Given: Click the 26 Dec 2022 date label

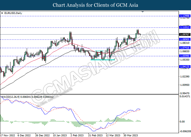Looking at the screenshot, I should tap(43, 135).
